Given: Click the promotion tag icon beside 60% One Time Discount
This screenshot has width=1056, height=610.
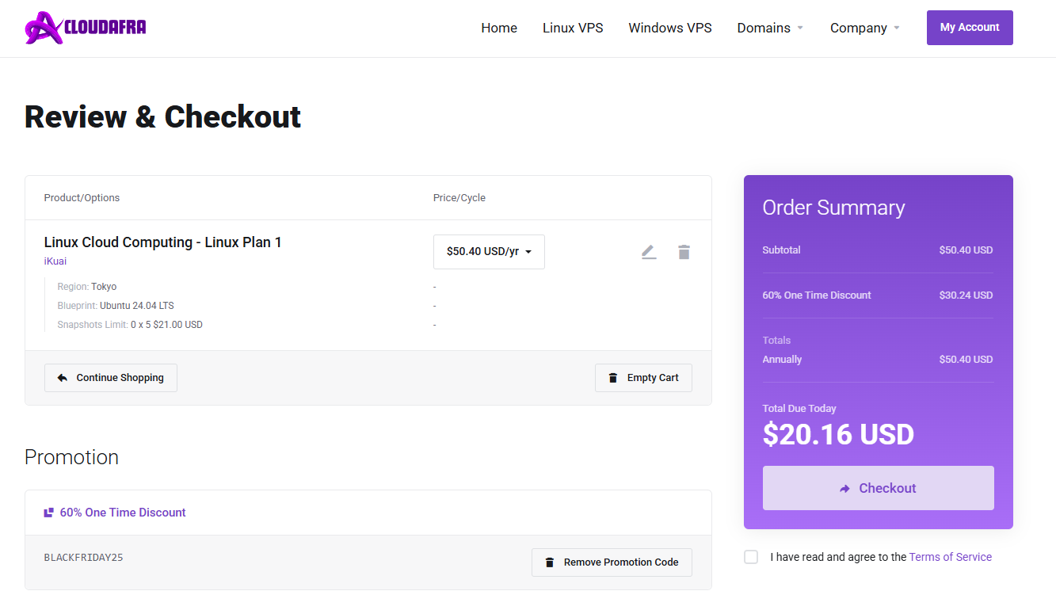Looking at the screenshot, I should [x=49, y=513].
